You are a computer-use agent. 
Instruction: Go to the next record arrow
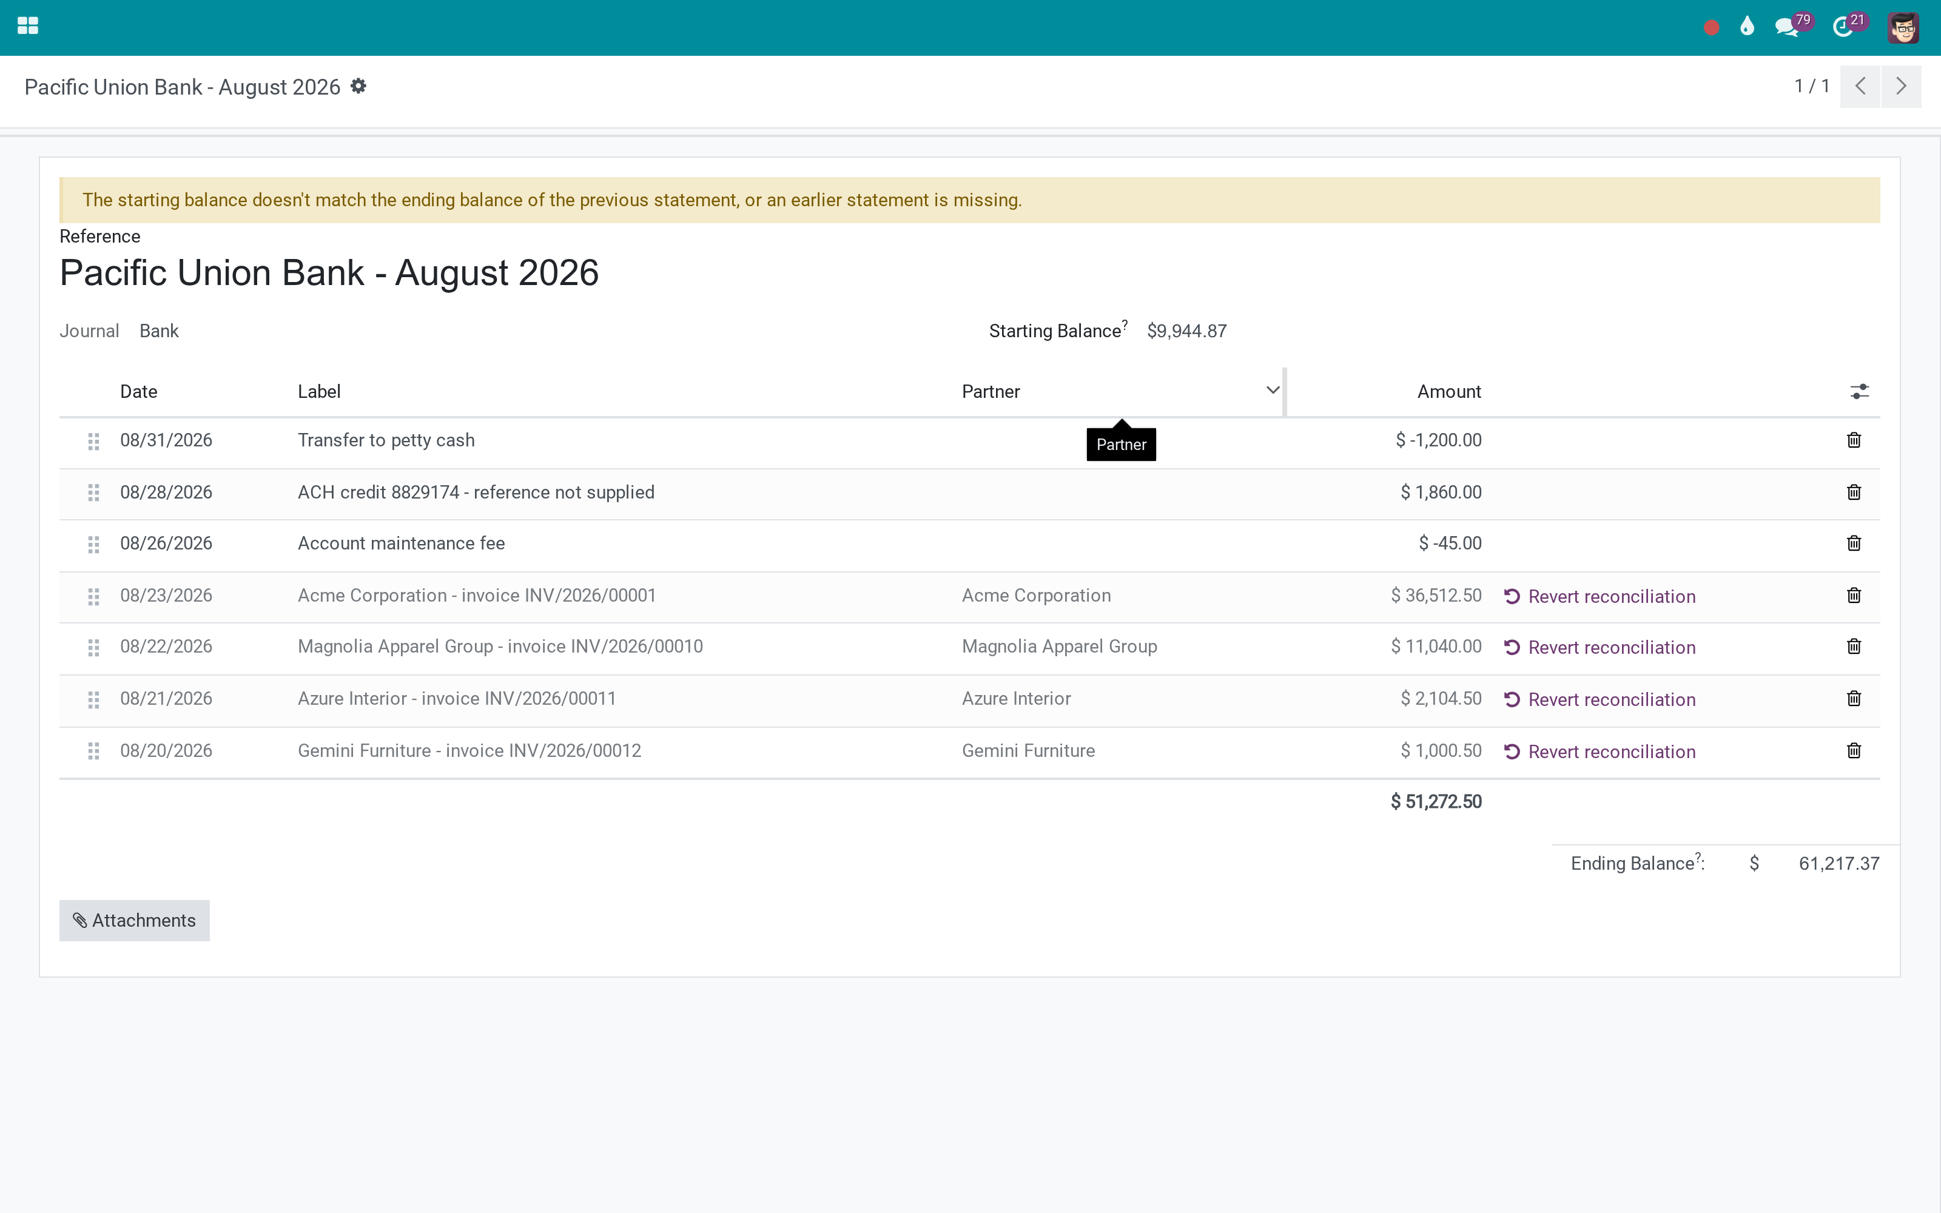coord(1901,86)
